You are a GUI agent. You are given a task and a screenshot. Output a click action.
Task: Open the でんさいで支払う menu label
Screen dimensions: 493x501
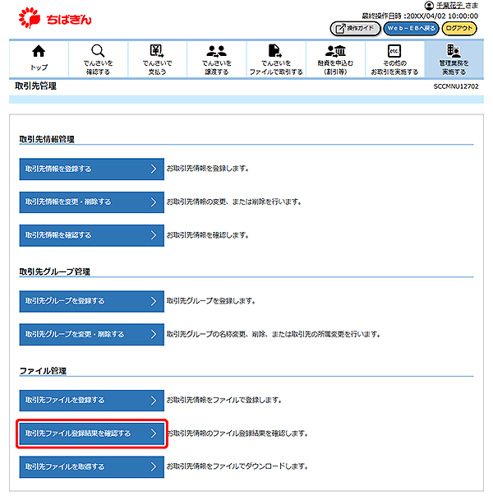(x=157, y=67)
